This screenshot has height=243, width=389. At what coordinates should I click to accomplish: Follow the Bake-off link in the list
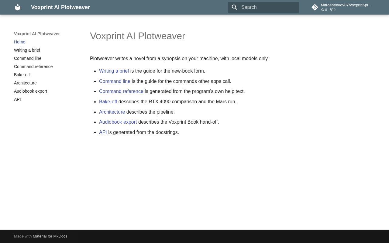coord(108,102)
